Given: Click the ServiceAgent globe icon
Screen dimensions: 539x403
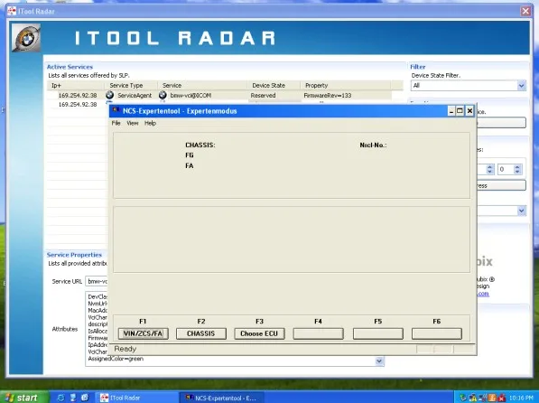Looking at the screenshot, I should pyautogui.click(x=109, y=95).
